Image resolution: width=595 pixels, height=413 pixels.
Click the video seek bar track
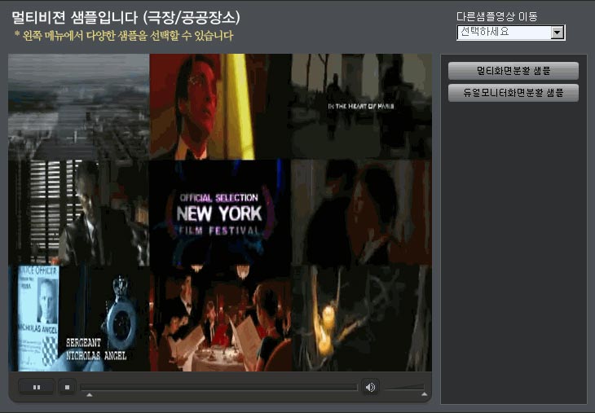(x=218, y=387)
